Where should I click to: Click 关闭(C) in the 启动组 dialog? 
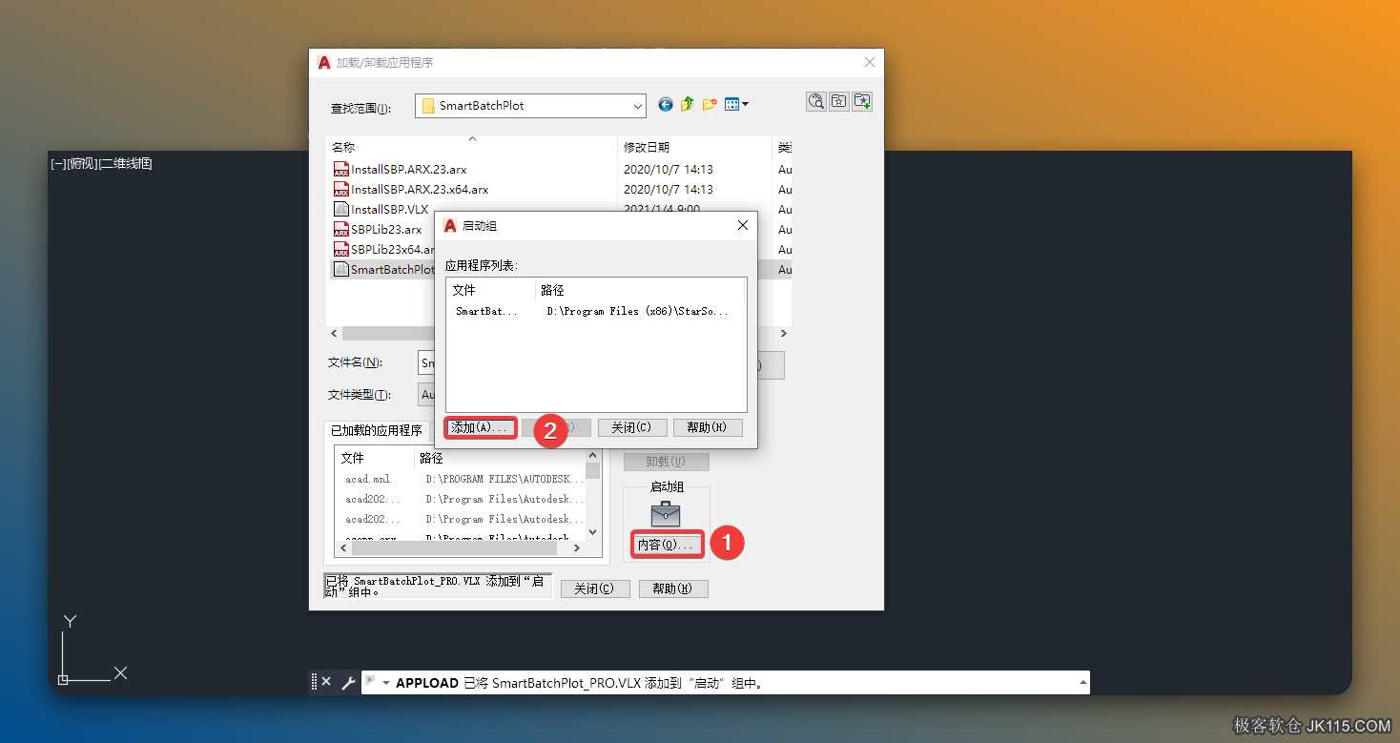631,427
